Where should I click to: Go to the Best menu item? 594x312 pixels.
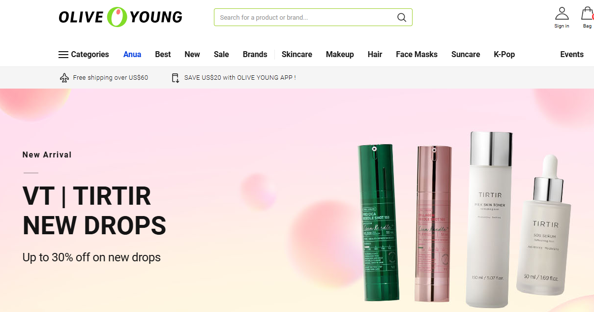163,55
